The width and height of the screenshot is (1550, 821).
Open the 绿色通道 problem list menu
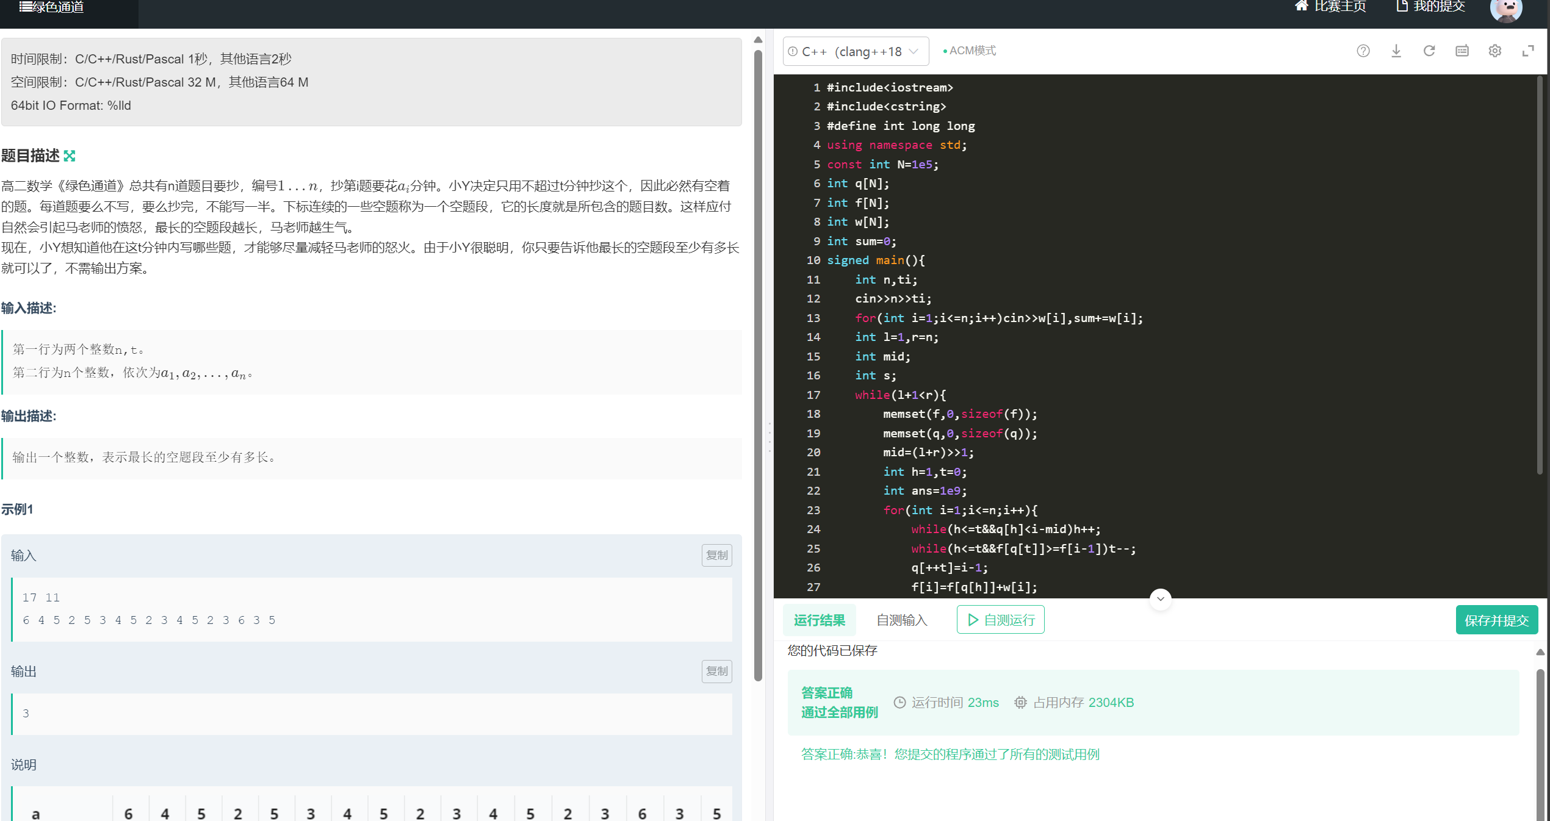(x=52, y=7)
